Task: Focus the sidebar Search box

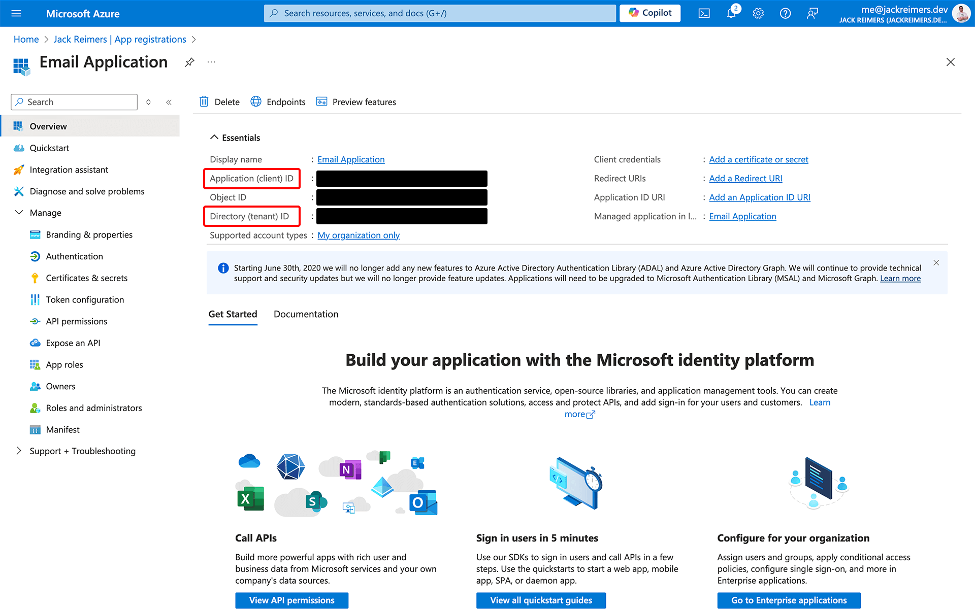Action: point(74,102)
